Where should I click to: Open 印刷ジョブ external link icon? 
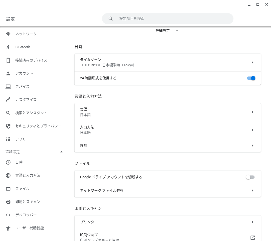tap(253, 237)
